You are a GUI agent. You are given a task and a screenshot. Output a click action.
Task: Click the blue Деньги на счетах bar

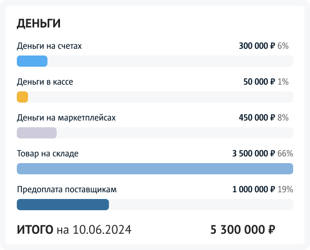click(x=32, y=61)
